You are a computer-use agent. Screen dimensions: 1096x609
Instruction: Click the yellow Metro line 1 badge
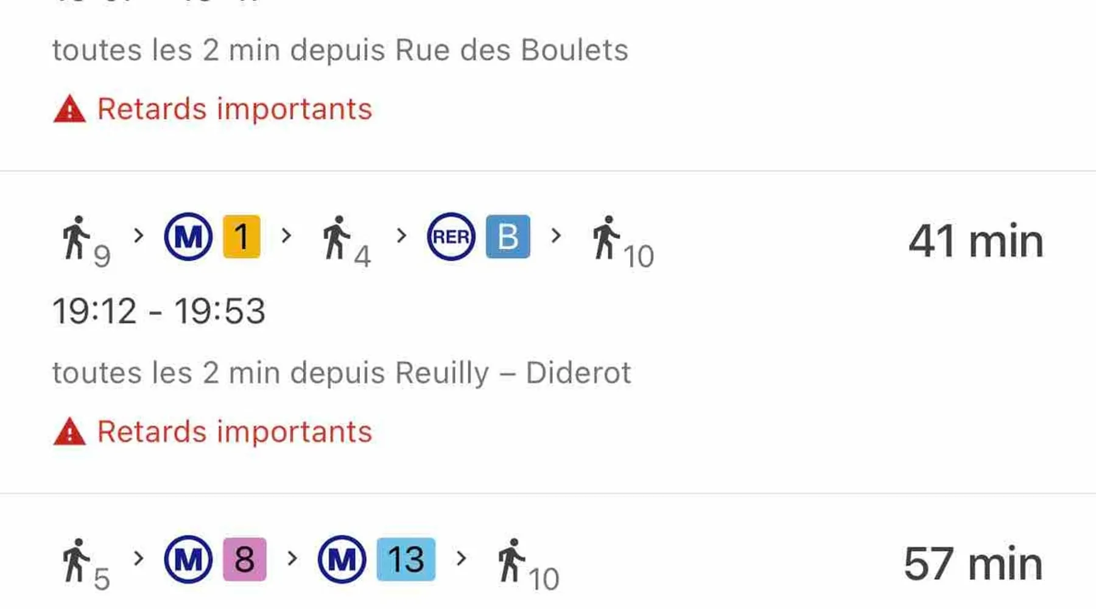[x=242, y=236]
